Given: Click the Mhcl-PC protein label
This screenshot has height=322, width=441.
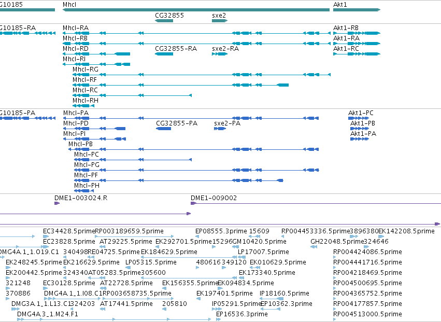Looking at the screenshot, I should click(x=87, y=155).
